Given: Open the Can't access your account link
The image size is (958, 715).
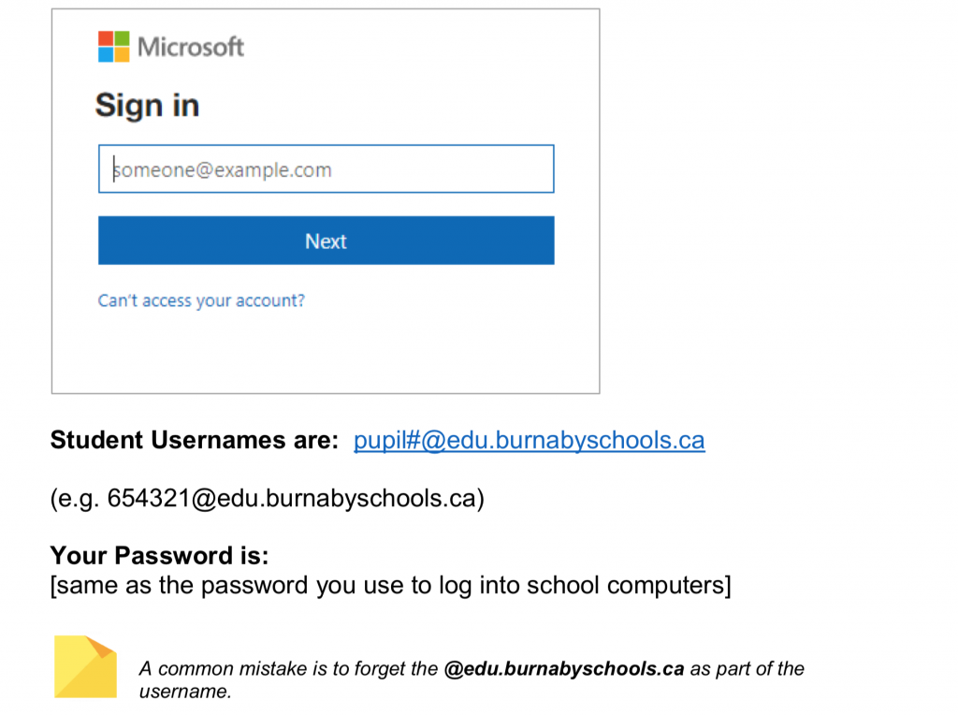Looking at the screenshot, I should pos(201,300).
